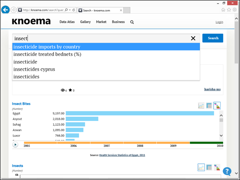The width and height of the screenshot is (240, 180).
Task: Click the browser home icon
Action: pos(223,10)
